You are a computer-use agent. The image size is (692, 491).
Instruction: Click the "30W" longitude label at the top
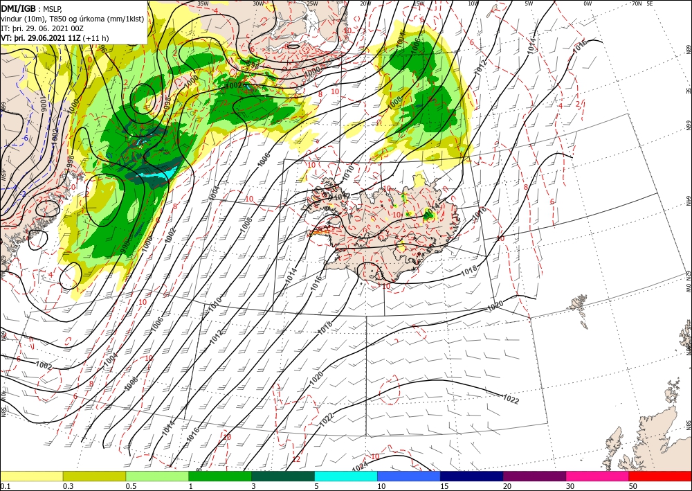pyautogui.click(x=258, y=3)
